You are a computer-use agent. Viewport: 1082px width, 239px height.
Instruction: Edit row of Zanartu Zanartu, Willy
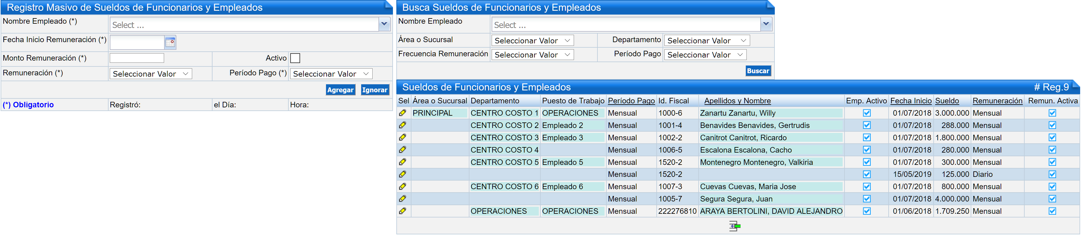click(x=403, y=113)
